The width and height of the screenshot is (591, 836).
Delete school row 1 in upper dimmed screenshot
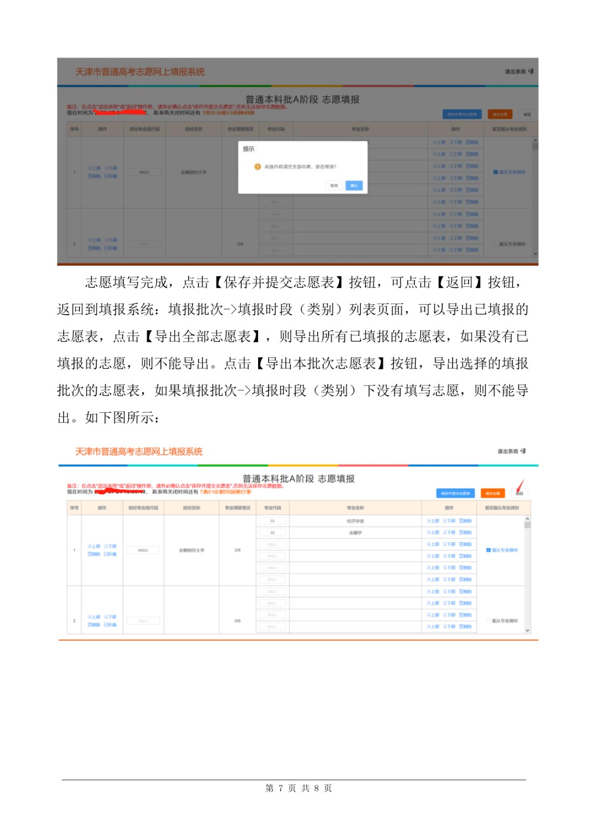pyautogui.click(x=94, y=176)
